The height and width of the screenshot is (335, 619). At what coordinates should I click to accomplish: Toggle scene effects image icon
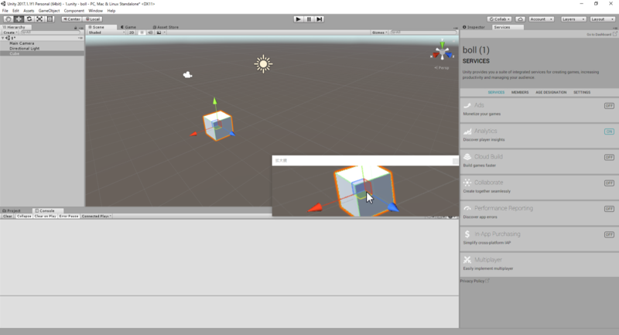pyautogui.click(x=159, y=32)
